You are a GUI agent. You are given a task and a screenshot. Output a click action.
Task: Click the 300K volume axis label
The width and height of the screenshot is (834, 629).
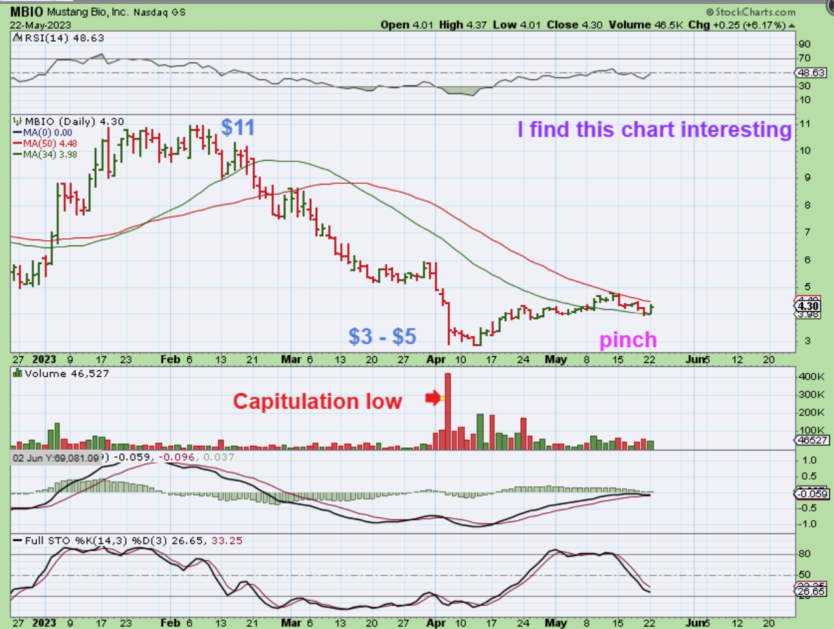tap(811, 394)
